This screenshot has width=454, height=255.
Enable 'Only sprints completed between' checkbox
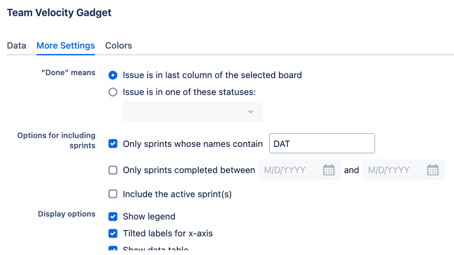[x=113, y=170]
